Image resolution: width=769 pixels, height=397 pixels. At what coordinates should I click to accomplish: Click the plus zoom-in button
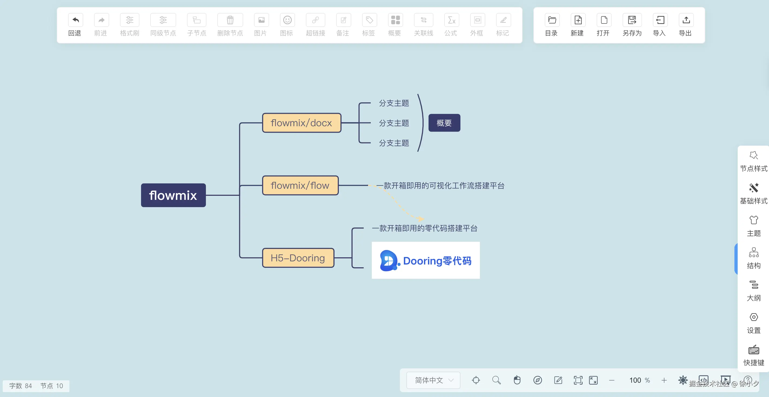click(664, 380)
